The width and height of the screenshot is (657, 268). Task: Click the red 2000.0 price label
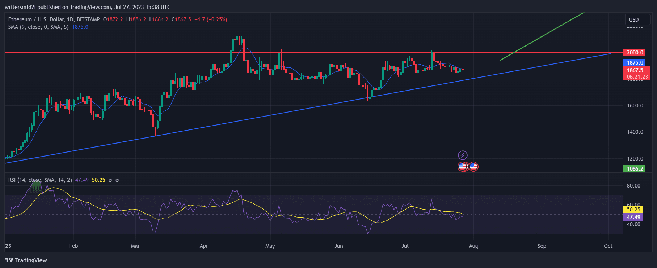(x=635, y=53)
